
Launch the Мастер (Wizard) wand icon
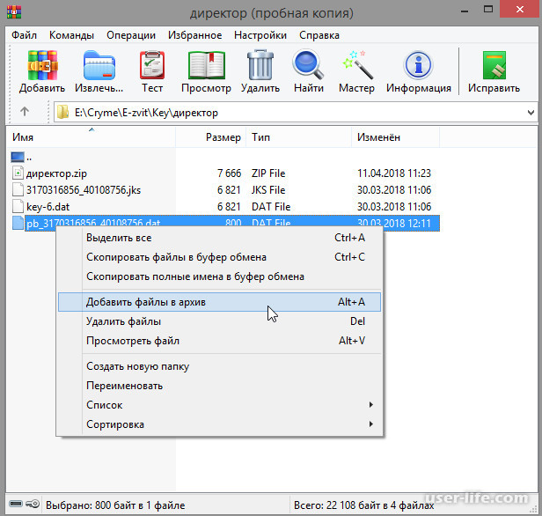point(357,65)
